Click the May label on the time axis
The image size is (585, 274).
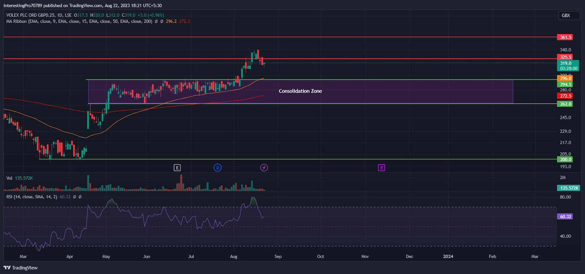pyautogui.click(x=106, y=256)
